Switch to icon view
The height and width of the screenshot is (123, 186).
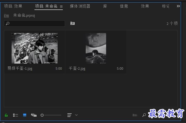click(25, 115)
